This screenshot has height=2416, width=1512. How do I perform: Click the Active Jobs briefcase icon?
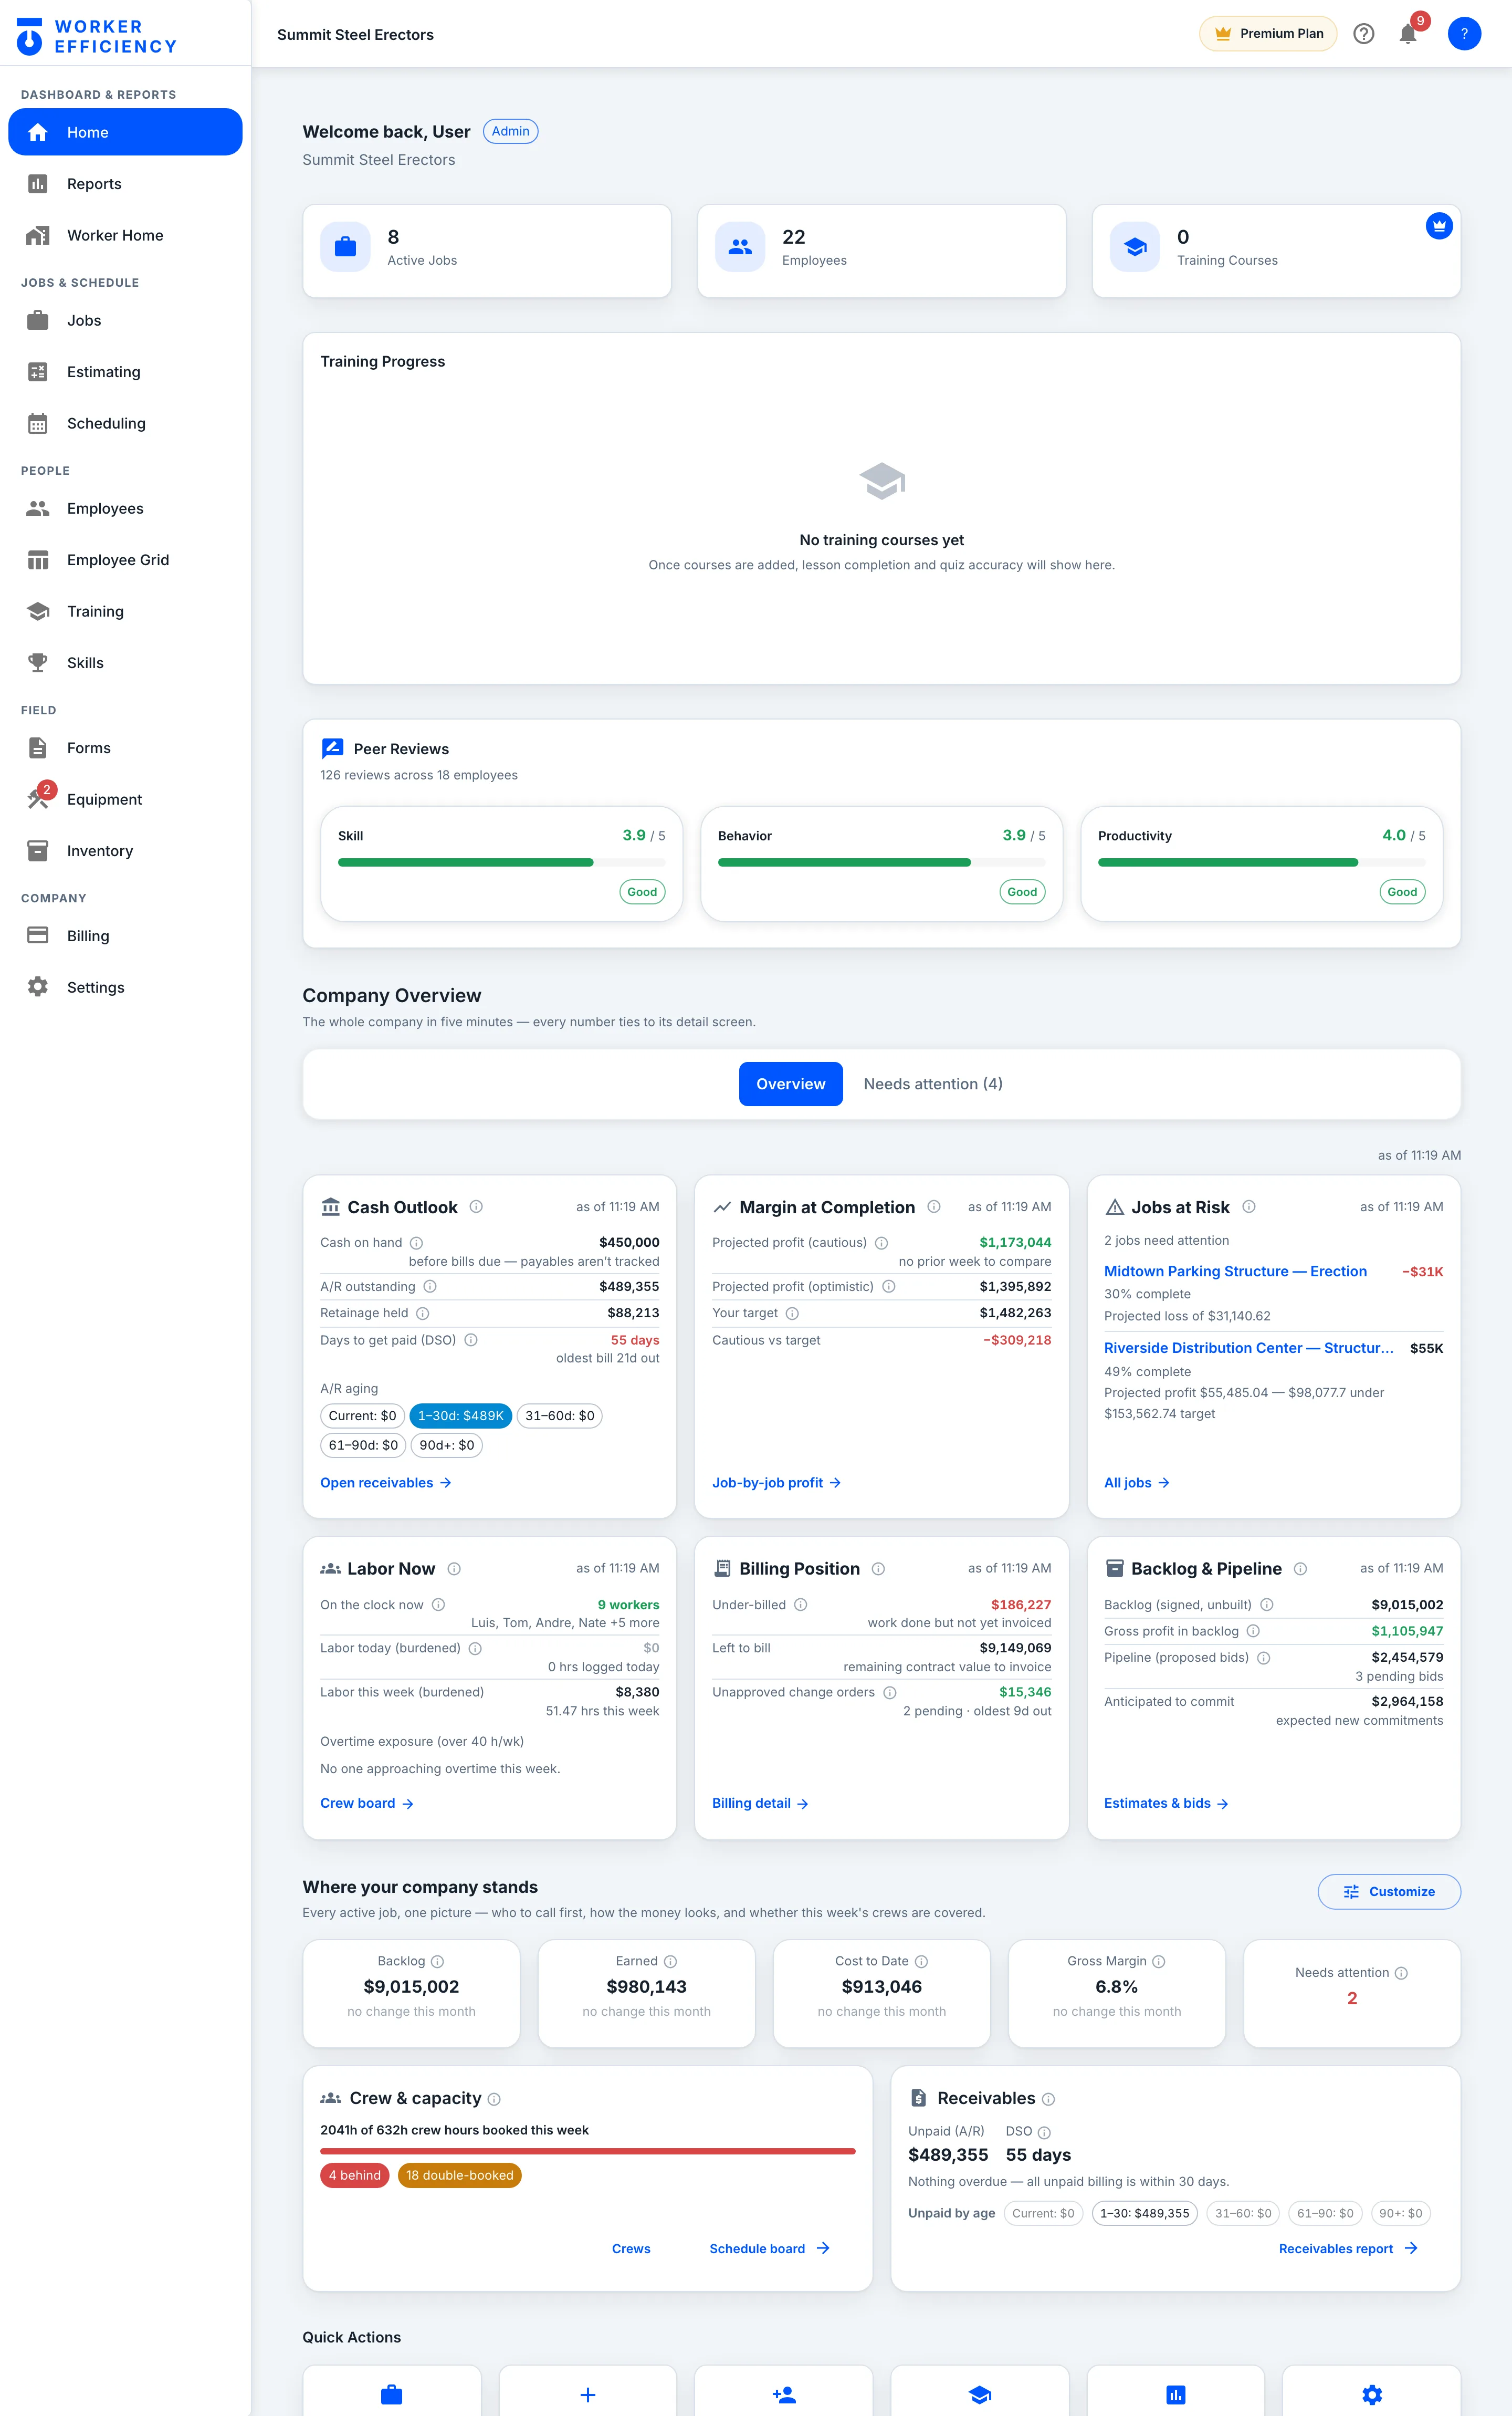coord(345,247)
